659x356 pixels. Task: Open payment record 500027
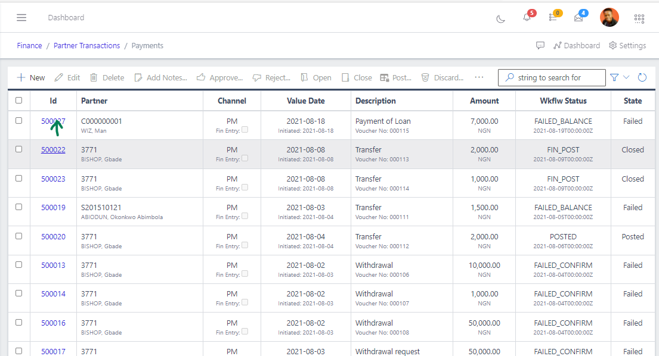52,121
